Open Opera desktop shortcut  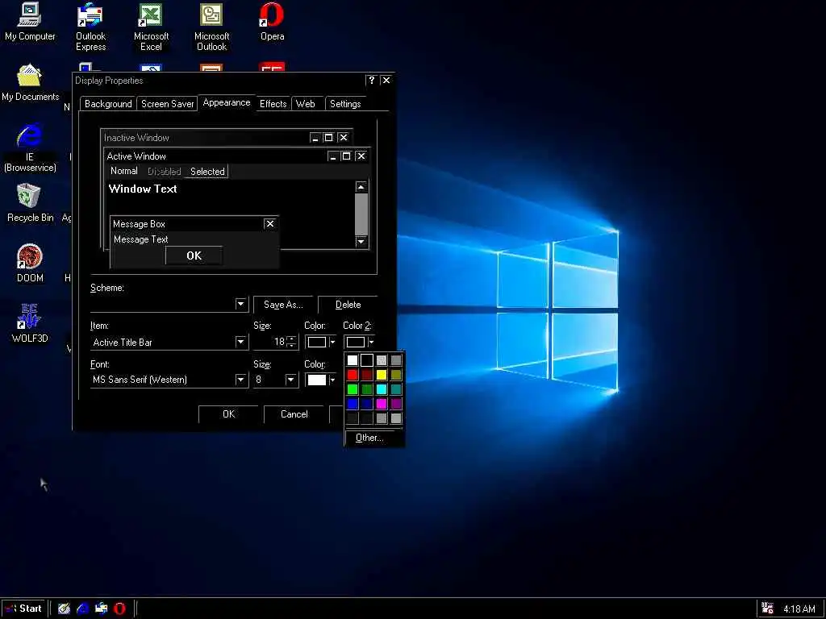(x=272, y=22)
